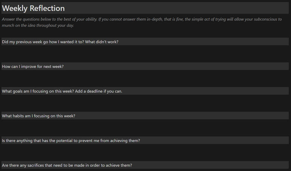Image resolution: width=291 pixels, height=171 pixels.
Task: Click the "Are there any sacrifices" question heading
Action: [67, 165]
